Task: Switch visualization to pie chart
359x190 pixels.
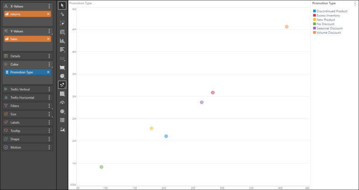Action: (62, 76)
